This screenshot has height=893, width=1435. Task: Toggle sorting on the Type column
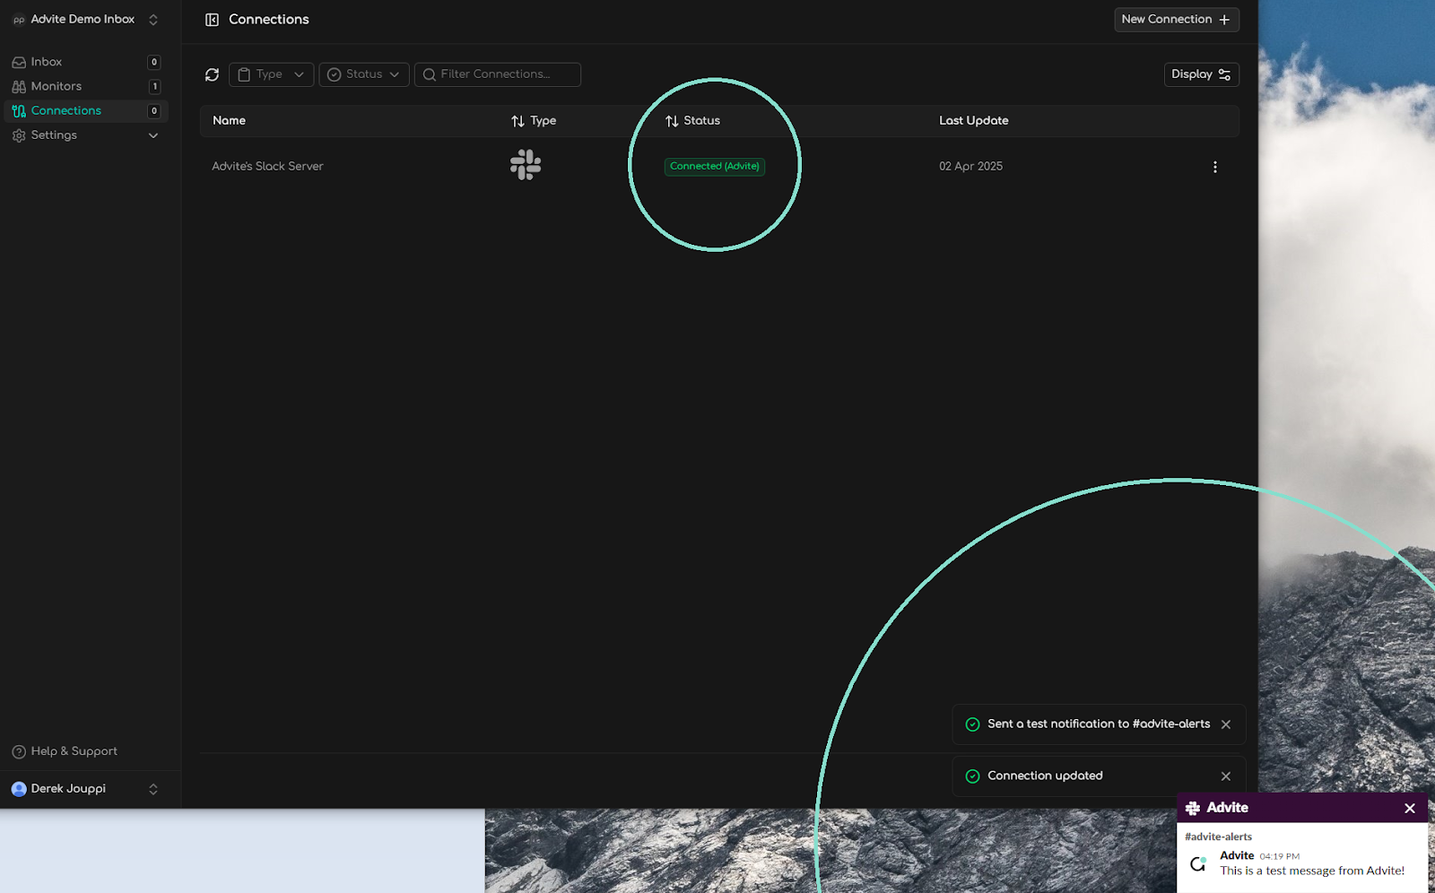[517, 120]
